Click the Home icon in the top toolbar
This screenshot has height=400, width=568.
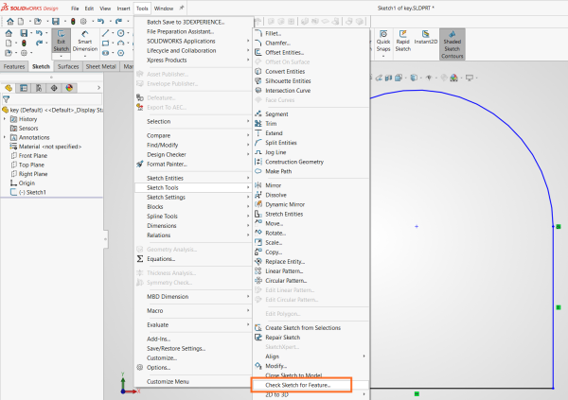[x=10, y=22]
